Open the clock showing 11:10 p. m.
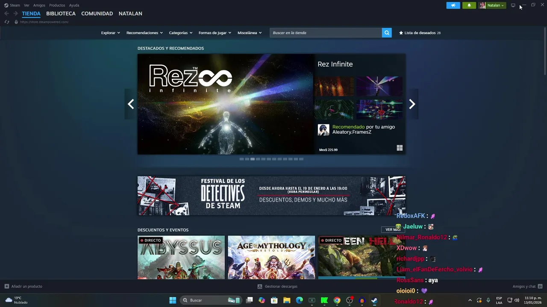Viewport: 547px width, 307px height. 533,300
